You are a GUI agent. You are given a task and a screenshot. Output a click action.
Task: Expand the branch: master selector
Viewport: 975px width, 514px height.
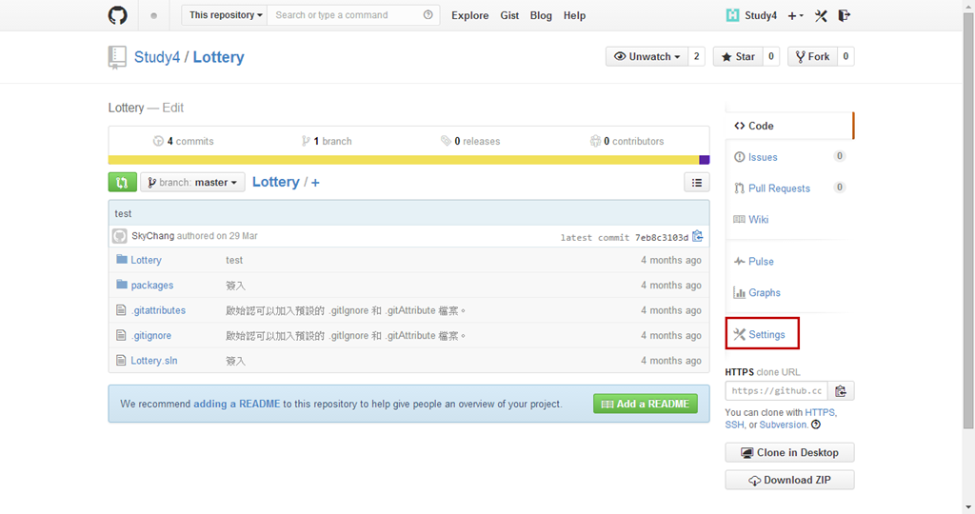192,182
